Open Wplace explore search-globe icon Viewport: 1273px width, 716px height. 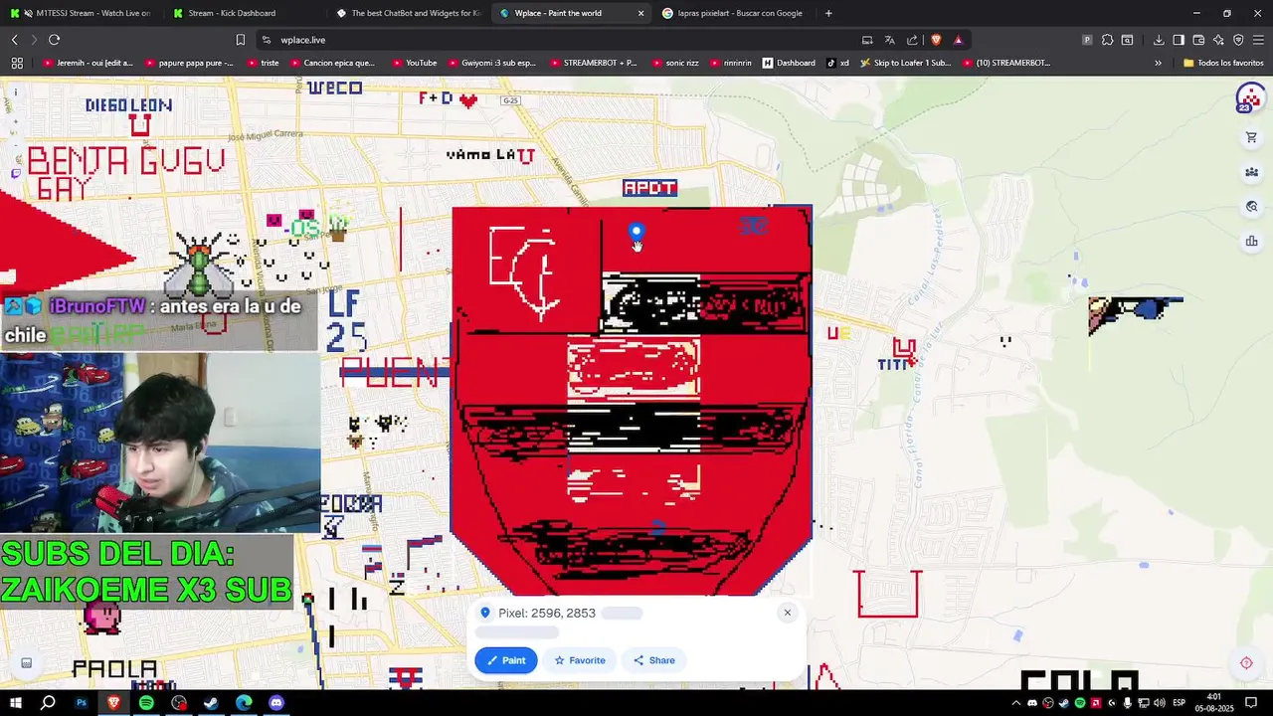point(1251,207)
